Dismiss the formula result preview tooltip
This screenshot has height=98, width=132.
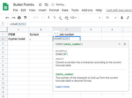tap(58, 33)
